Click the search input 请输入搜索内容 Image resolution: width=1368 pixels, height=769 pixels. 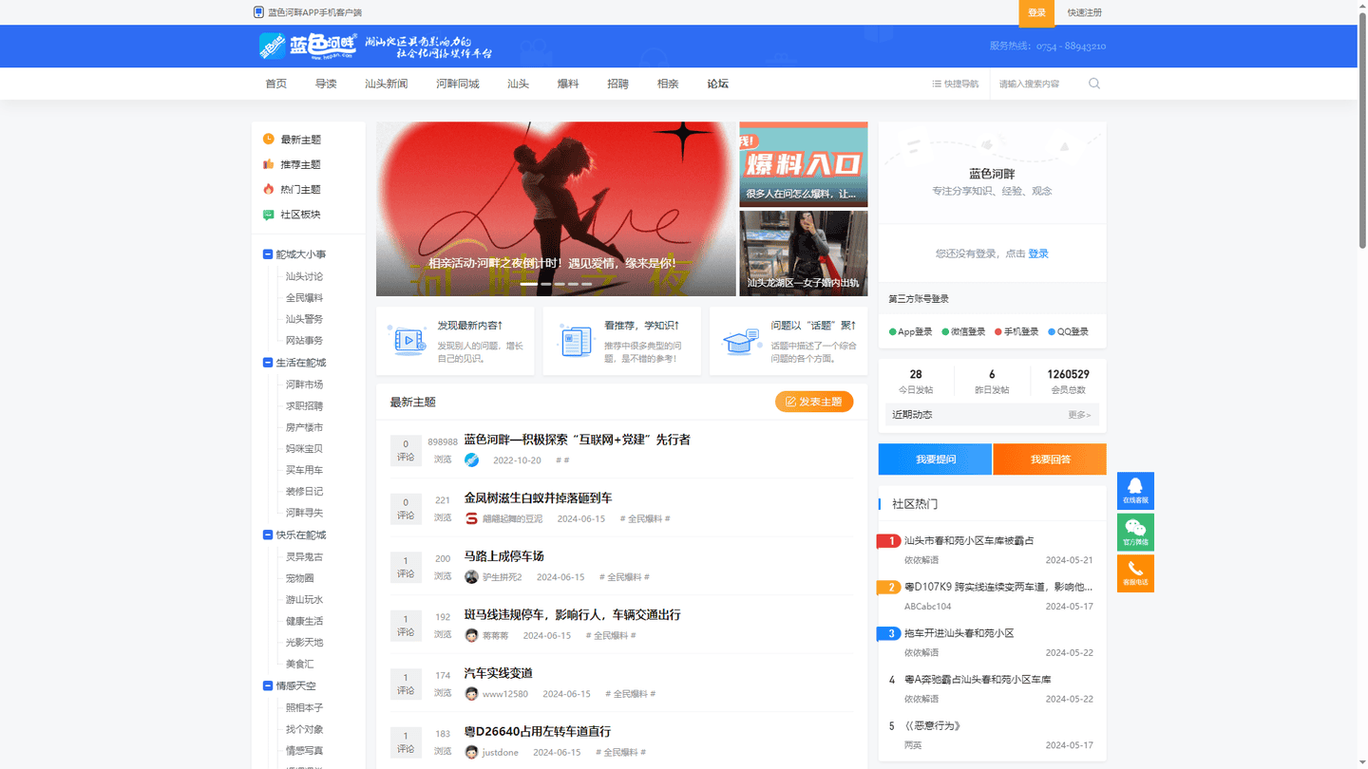pos(1039,84)
